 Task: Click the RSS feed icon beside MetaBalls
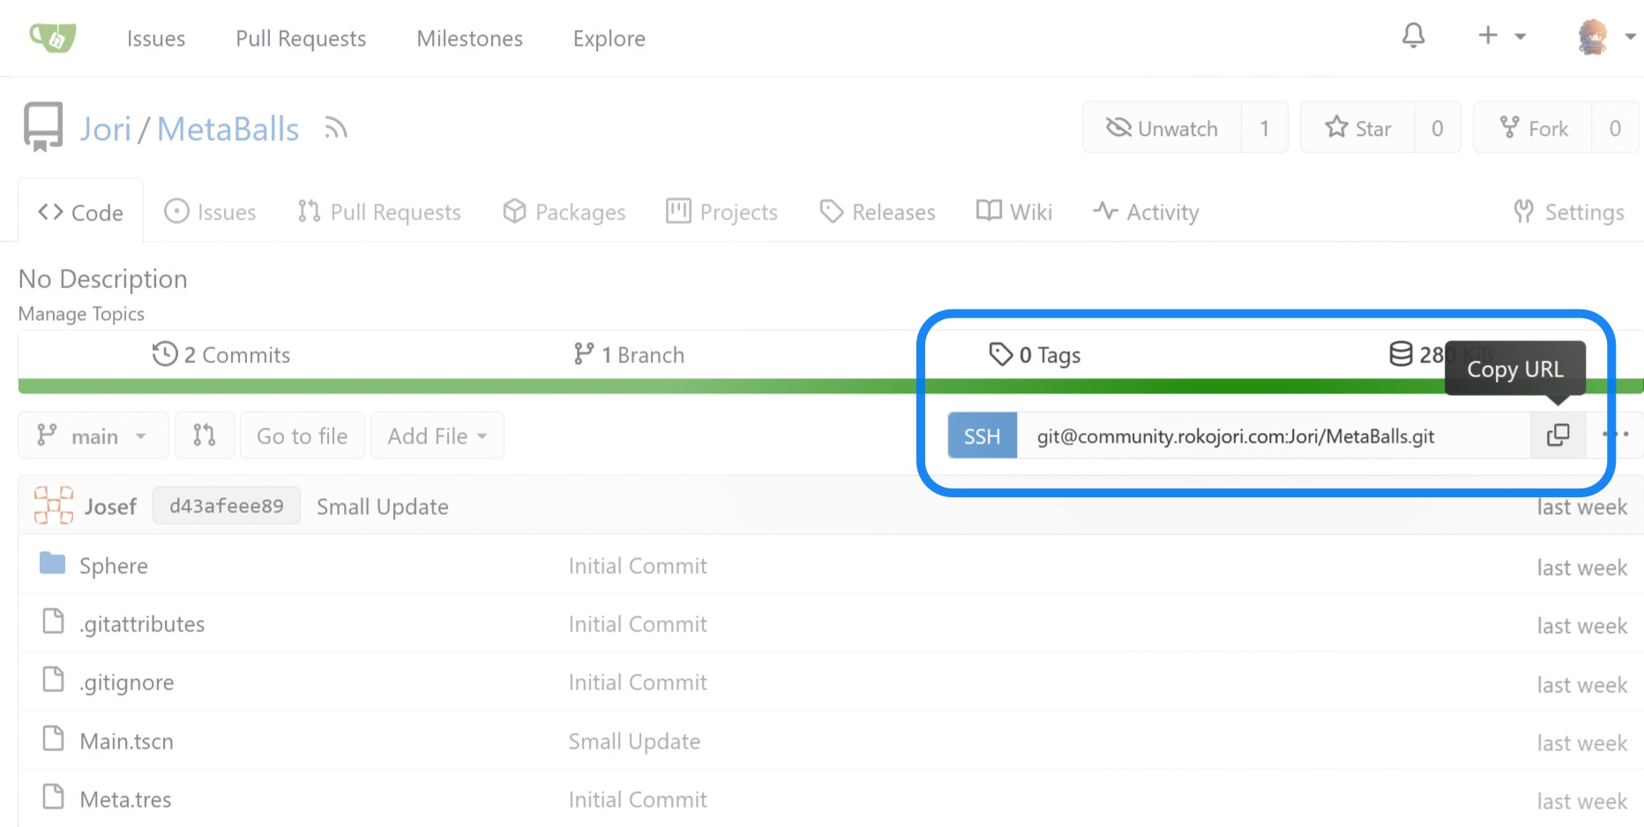pyautogui.click(x=335, y=129)
